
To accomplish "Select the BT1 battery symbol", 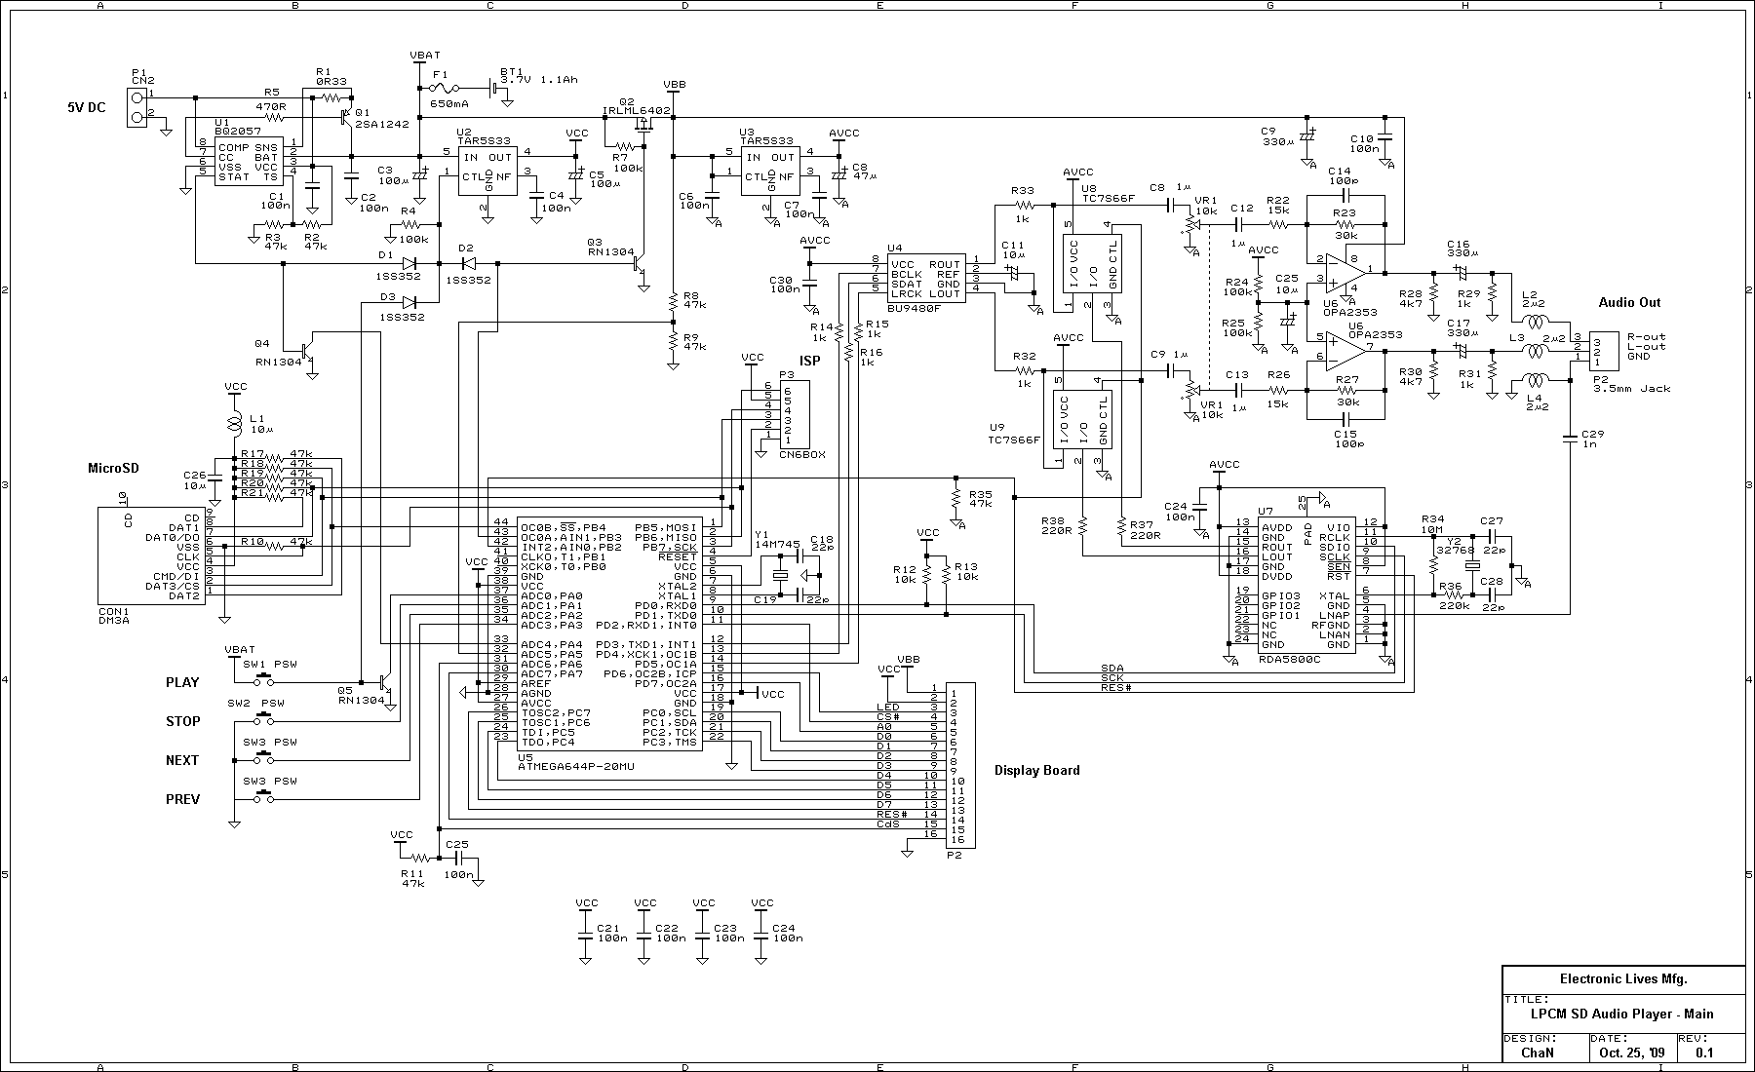I will 498,89.
